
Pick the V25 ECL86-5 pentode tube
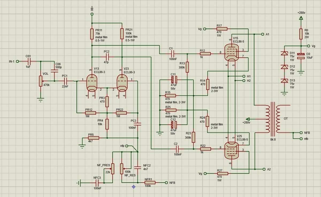[230, 150]
